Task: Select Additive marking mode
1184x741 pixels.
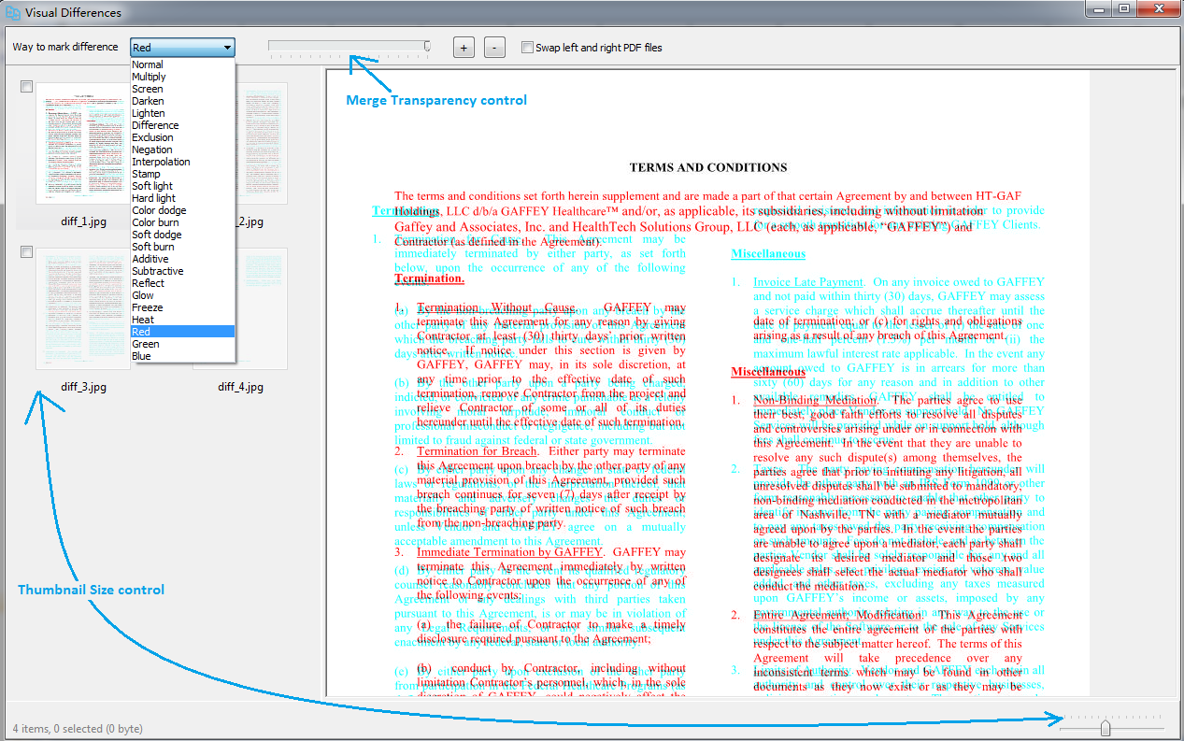Action: [183, 259]
